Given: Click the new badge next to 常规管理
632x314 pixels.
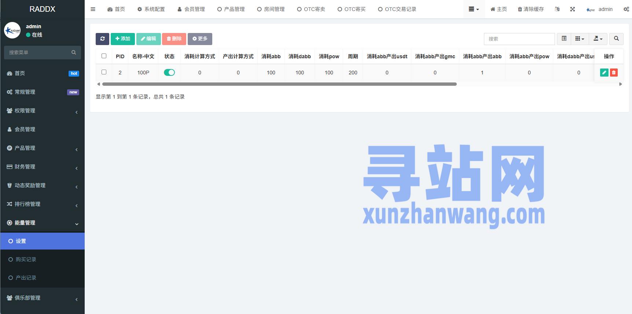Looking at the screenshot, I should [73, 92].
